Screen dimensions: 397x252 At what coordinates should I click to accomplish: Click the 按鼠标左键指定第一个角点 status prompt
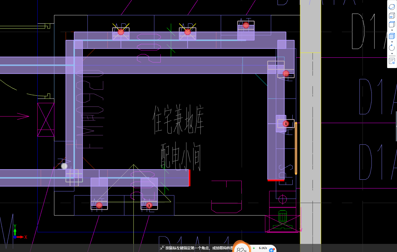[x=199, y=248]
